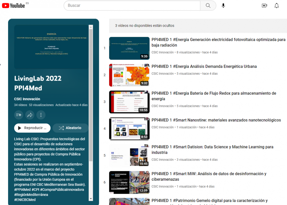Go to the homepage via the YouTube logo
The image size is (287, 205).
pyautogui.click(x=13, y=5)
